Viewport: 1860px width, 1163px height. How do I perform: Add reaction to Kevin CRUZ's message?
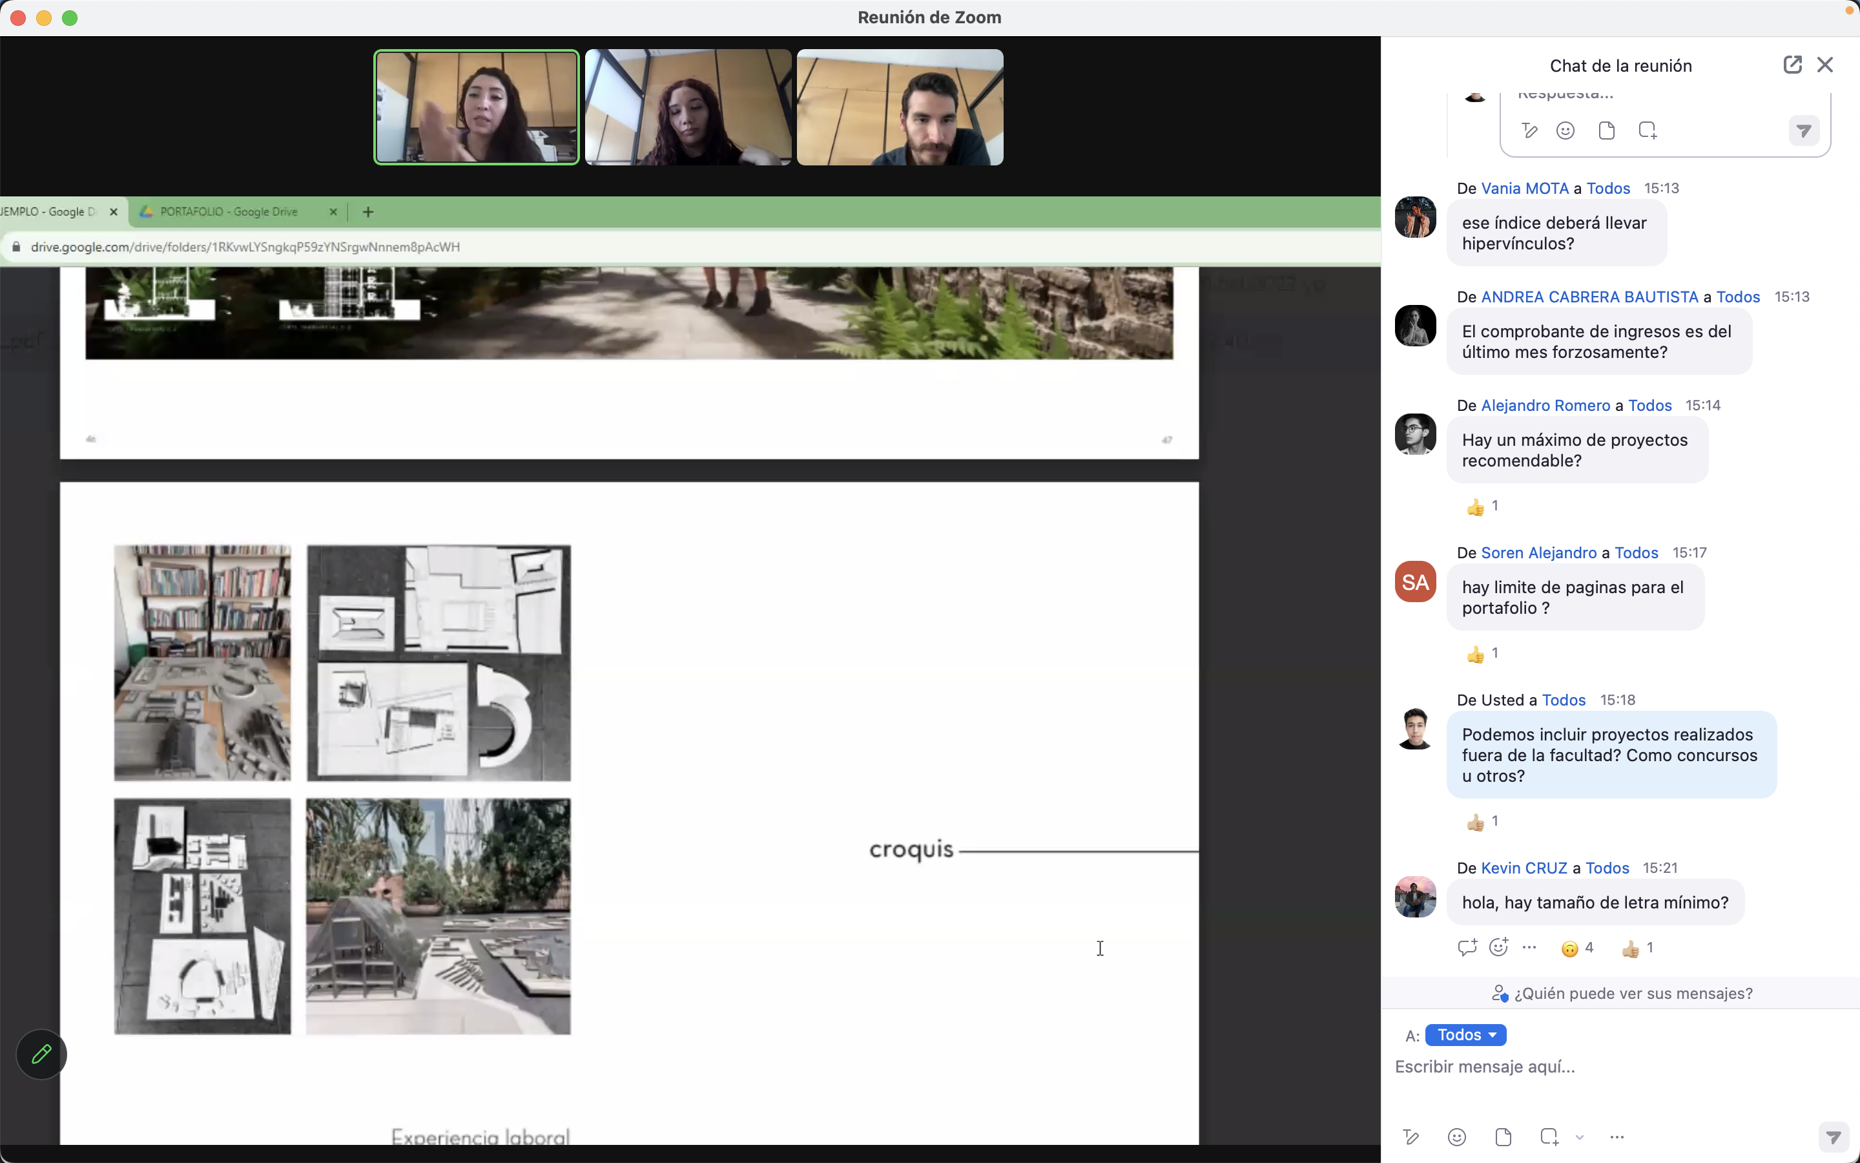(1498, 948)
